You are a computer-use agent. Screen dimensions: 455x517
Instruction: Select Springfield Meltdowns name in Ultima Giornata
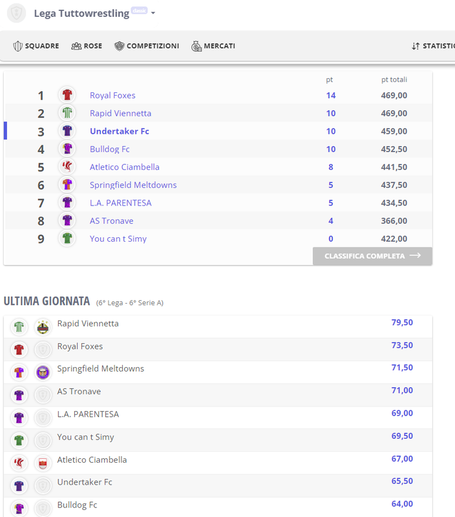coord(101,368)
